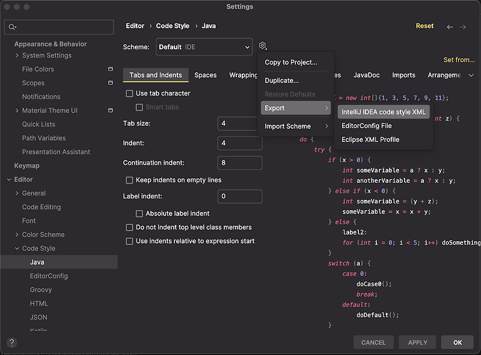Click the search magnifier in the settings search field
This screenshot has height=355, width=481.
pos(12,26)
